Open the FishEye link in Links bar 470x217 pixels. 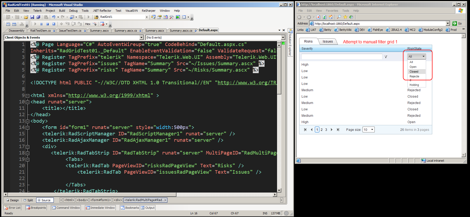pos(375,30)
